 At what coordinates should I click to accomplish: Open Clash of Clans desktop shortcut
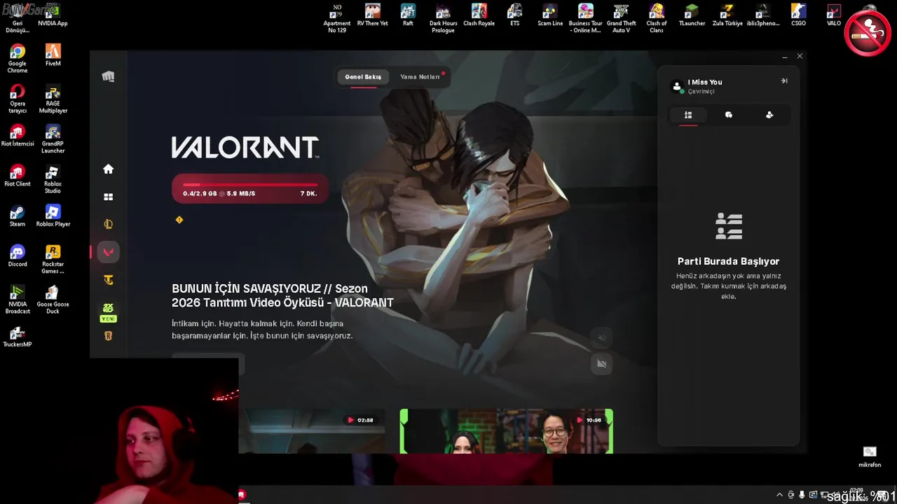[657, 19]
